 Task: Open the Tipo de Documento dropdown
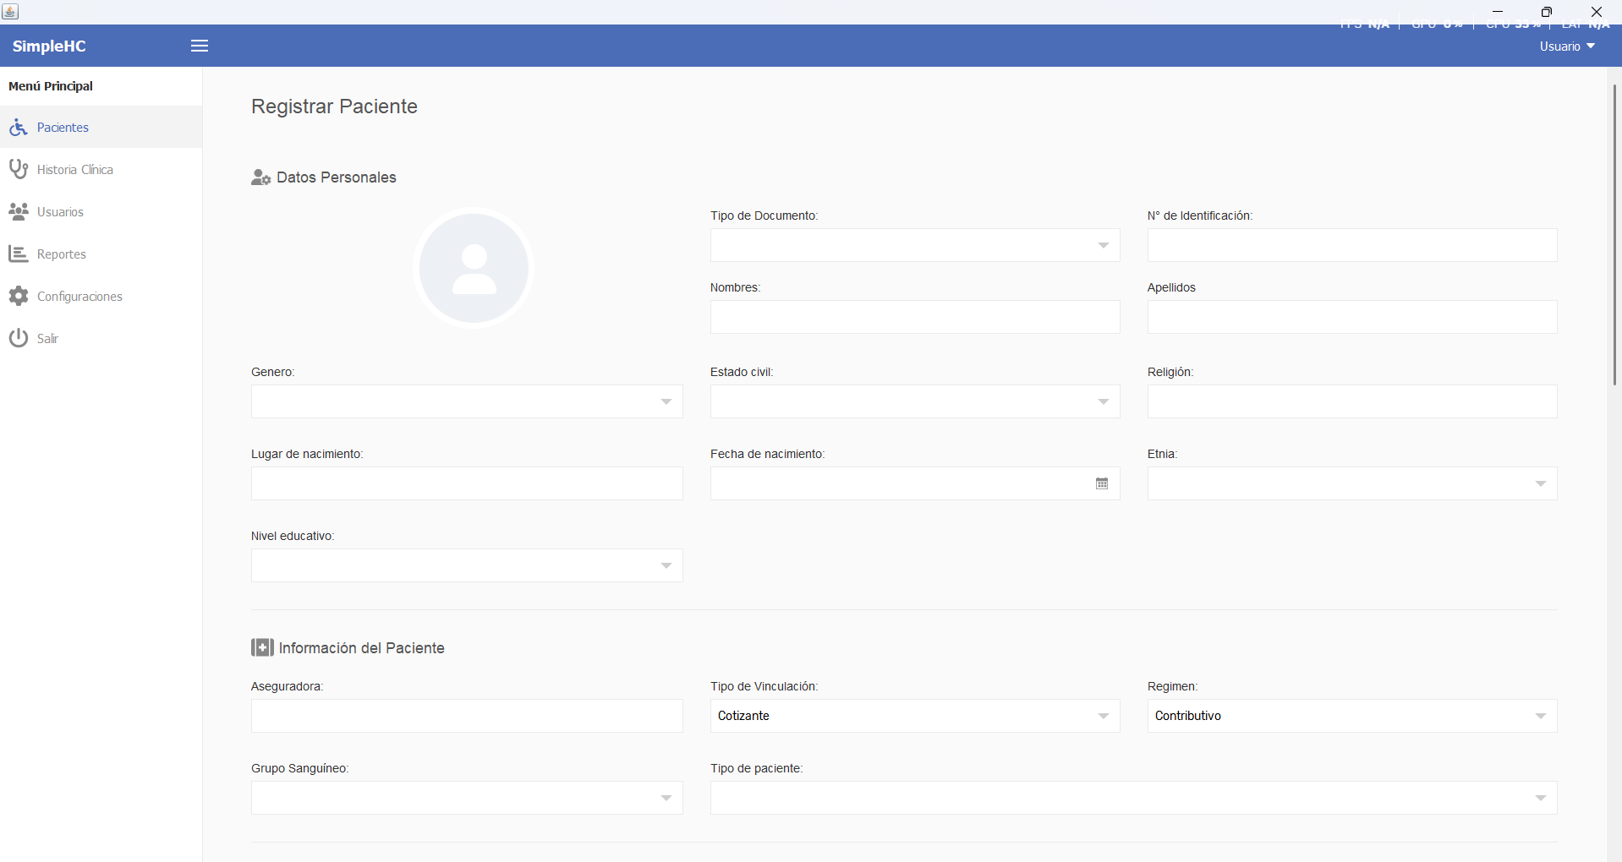[x=915, y=245]
